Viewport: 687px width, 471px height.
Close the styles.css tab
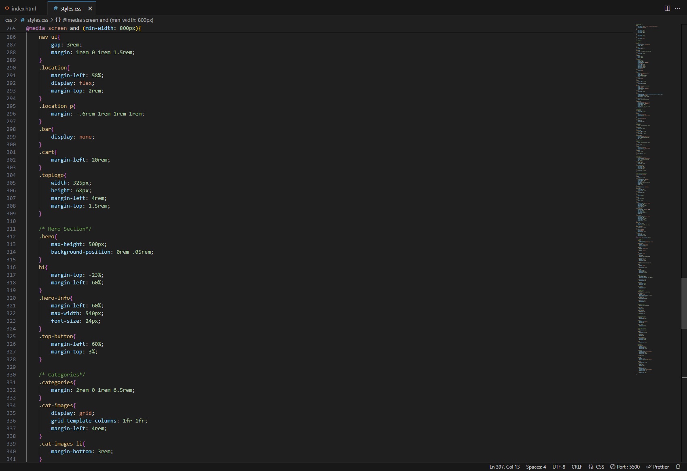pos(90,8)
